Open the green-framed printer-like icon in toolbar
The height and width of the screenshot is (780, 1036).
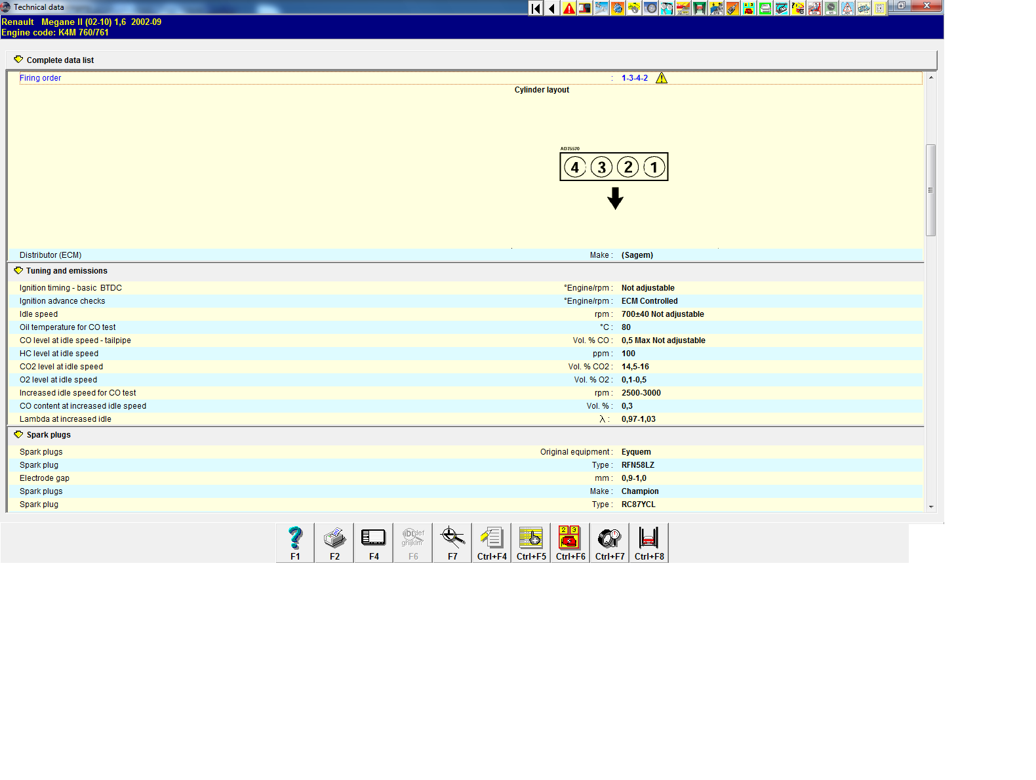[x=765, y=8]
